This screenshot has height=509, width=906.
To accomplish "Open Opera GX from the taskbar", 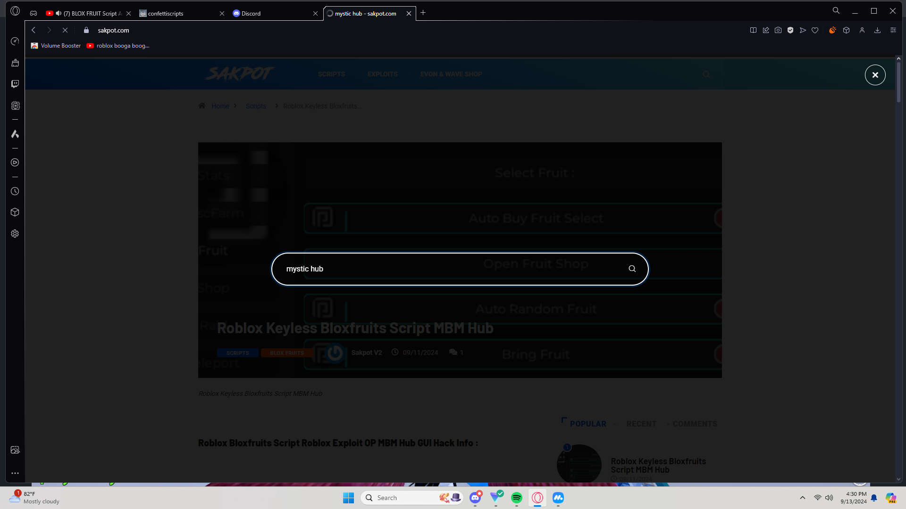I will click(537, 498).
